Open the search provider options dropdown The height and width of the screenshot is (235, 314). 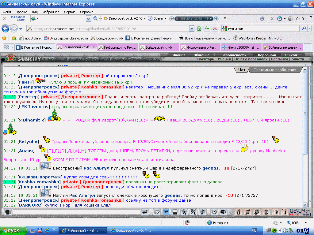[x=309, y=28]
